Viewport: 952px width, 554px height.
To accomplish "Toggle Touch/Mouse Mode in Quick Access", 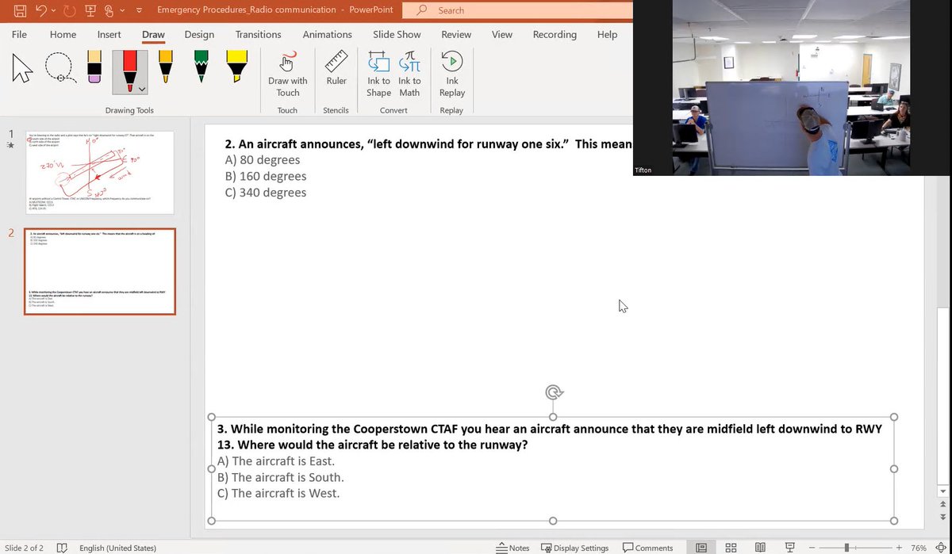I will (109, 10).
